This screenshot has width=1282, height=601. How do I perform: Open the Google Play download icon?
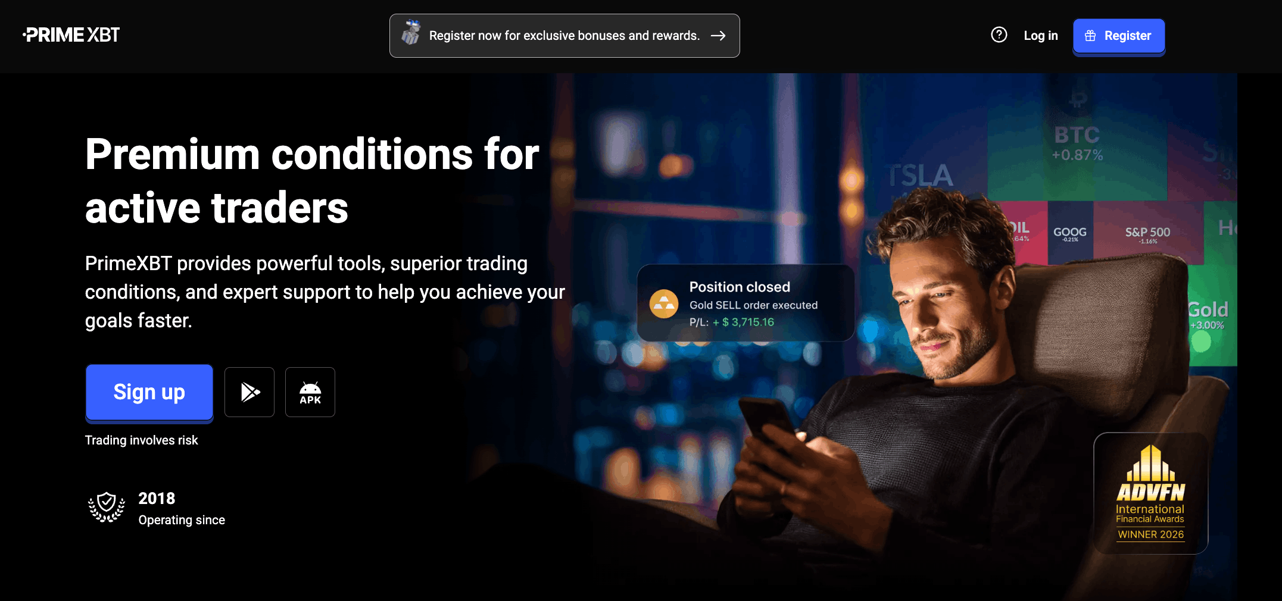pos(249,392)
